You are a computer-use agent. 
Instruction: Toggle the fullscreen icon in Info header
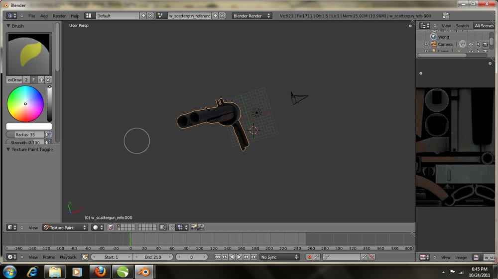tap(446, 16)
